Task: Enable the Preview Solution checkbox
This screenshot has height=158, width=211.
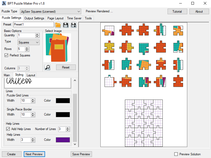Action: (x=176, y=154)
